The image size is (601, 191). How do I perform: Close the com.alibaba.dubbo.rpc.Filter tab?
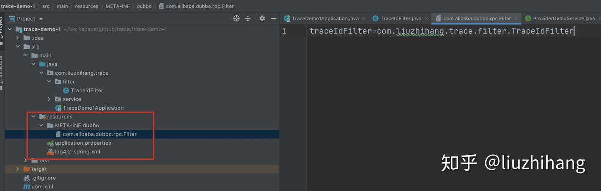click(516, 18)
